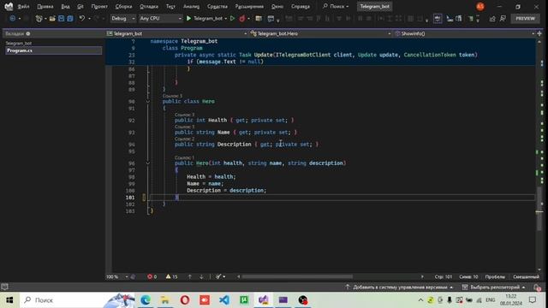Open settings gear beside the Вкладки header
This screenshot has height=308, width=548.
[x=28, y=33]
